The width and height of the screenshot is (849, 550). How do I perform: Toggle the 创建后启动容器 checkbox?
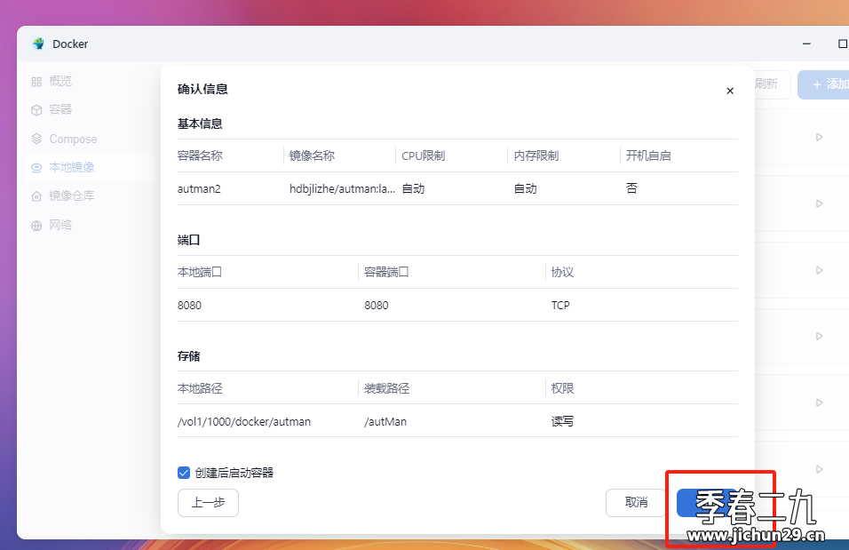coord(184,473)
